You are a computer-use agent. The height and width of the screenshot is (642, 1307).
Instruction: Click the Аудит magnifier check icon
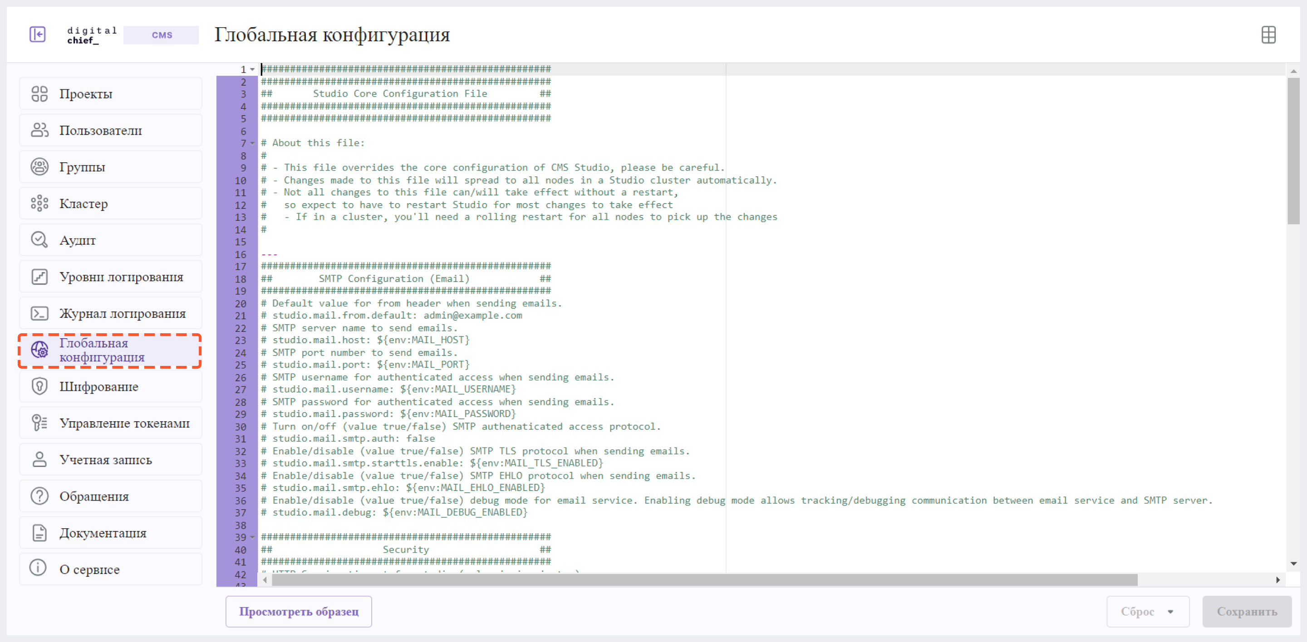click(39, 240)
